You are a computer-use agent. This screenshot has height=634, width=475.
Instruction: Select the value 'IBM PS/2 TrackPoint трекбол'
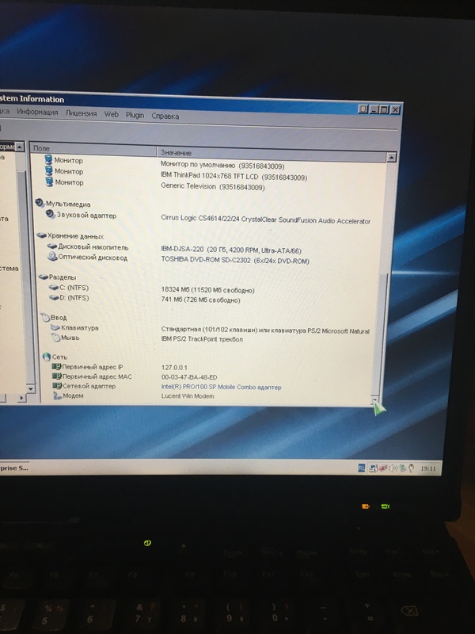point(202,339)
